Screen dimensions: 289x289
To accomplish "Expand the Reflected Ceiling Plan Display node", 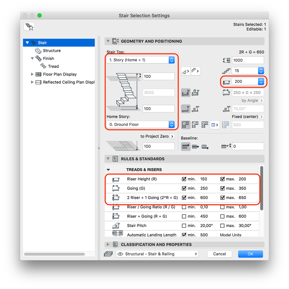I will coord(32,82).
